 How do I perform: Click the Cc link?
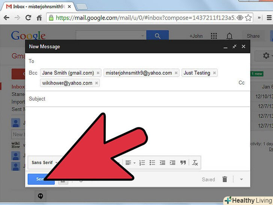coord(241,83)
